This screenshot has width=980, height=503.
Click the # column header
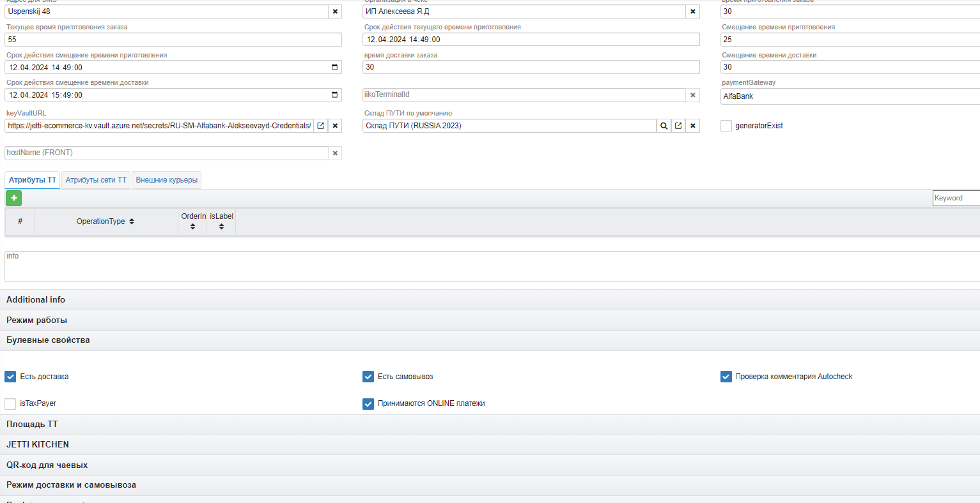point(20,221)
